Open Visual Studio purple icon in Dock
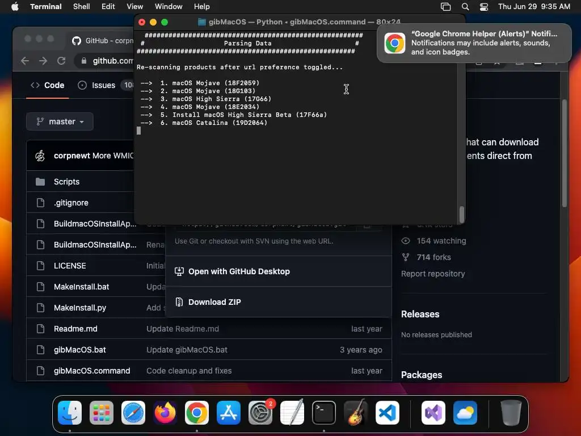 433,413
